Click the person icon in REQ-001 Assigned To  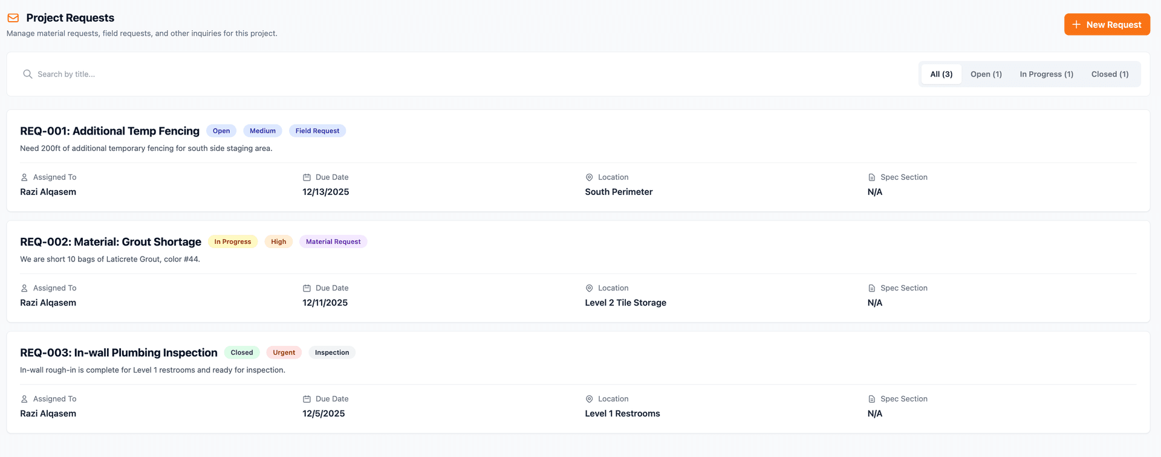24,177
